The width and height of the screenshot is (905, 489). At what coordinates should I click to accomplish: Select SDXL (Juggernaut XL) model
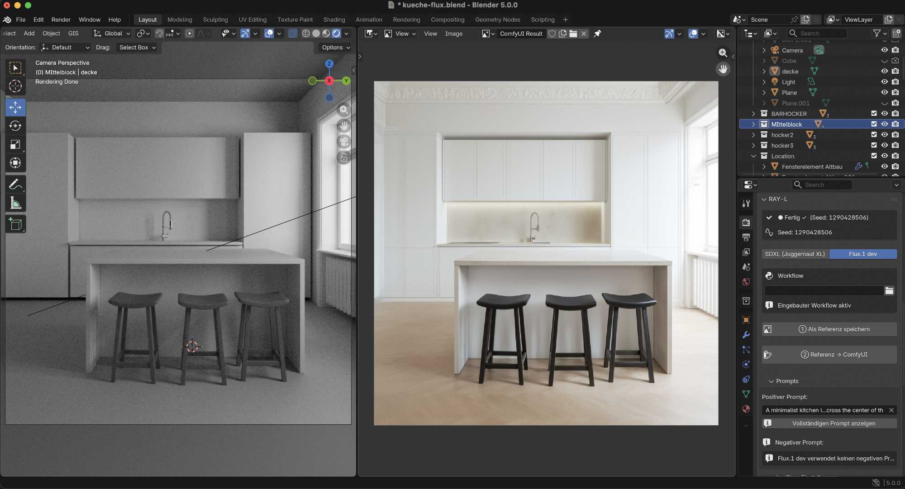(795, 254)
